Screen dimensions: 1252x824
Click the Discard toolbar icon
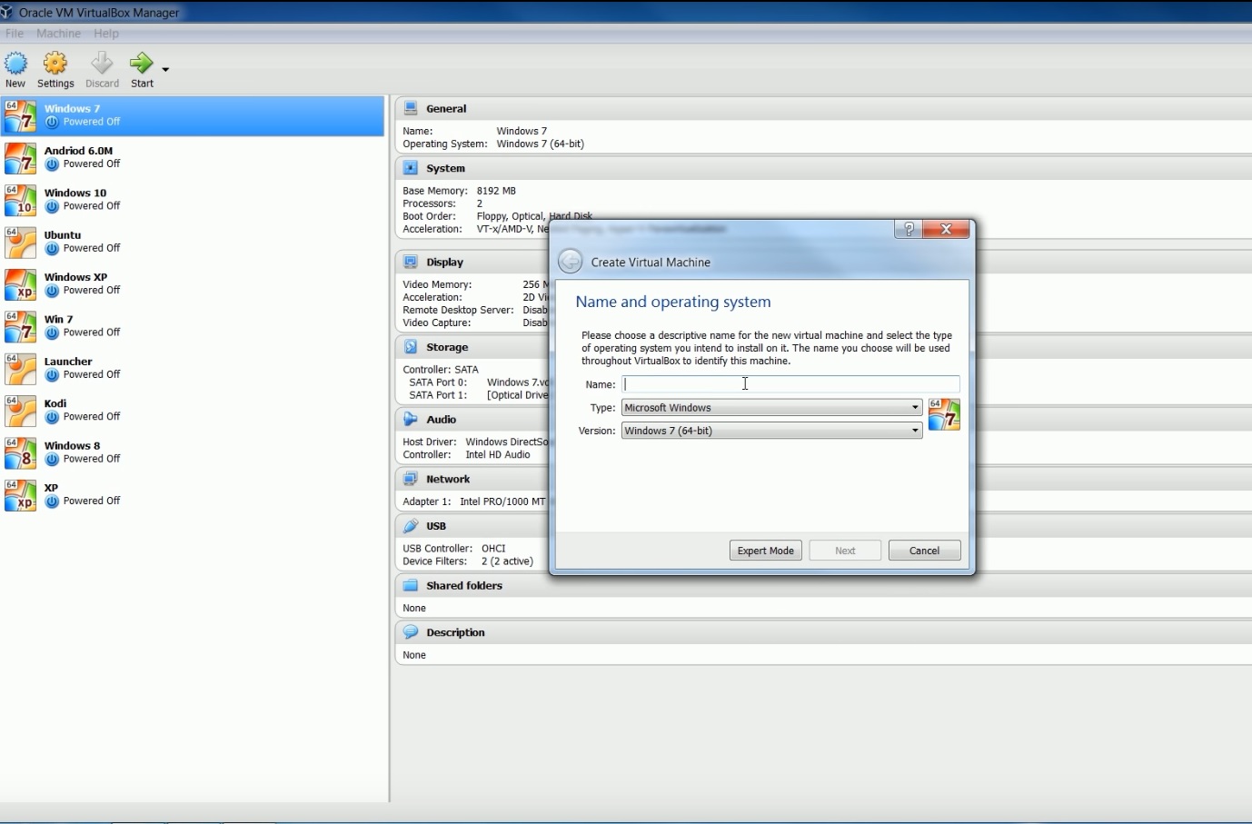(x=102, y=63)
